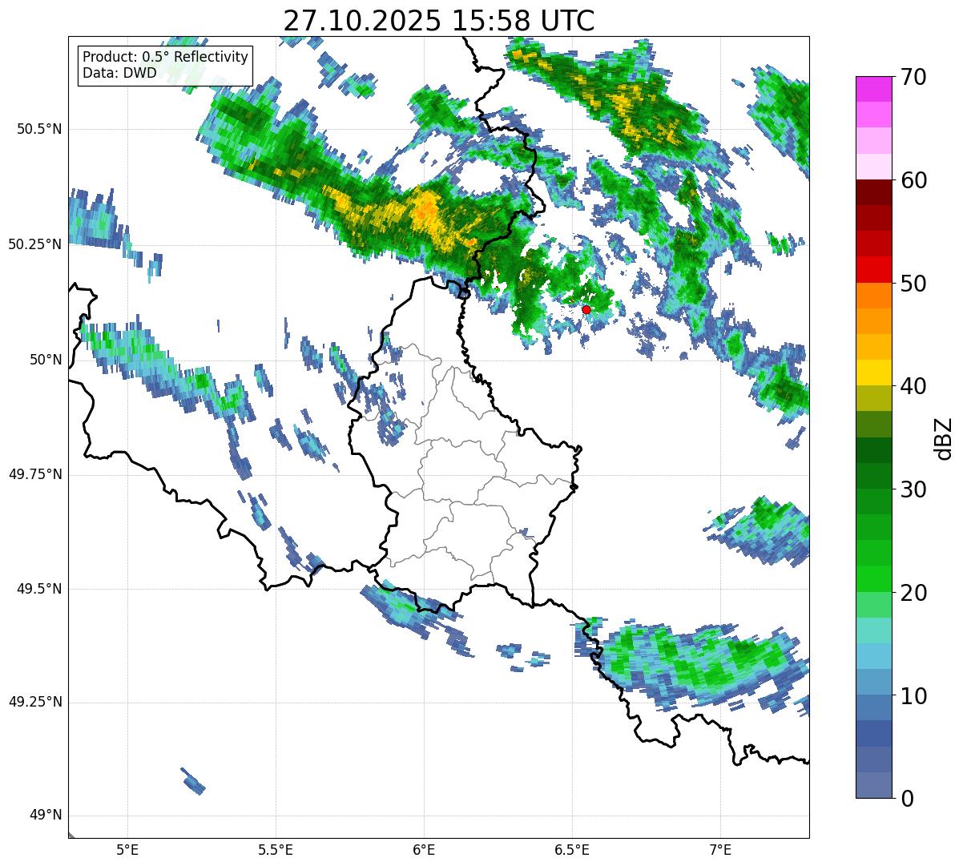Click the 49°N latitude label

click(45, 816)
